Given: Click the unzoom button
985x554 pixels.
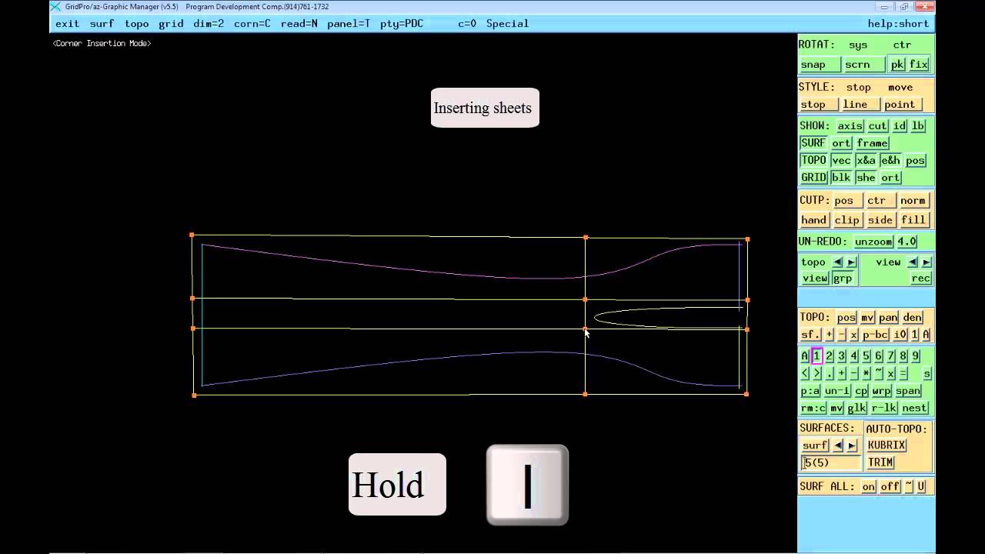Looking at the screenshot, I should coord(873,242).
